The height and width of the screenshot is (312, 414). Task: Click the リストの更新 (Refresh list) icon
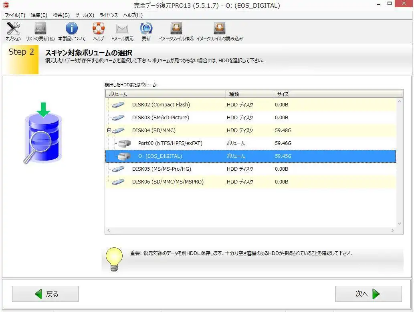40,29
